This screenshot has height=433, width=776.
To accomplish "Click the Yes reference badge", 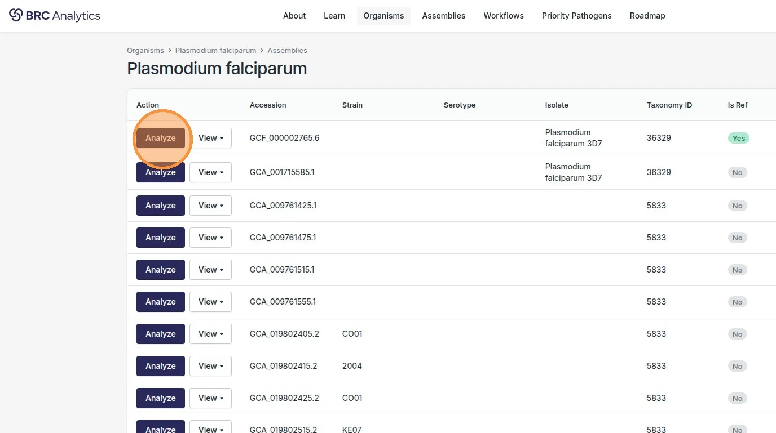I will point(739,138).
